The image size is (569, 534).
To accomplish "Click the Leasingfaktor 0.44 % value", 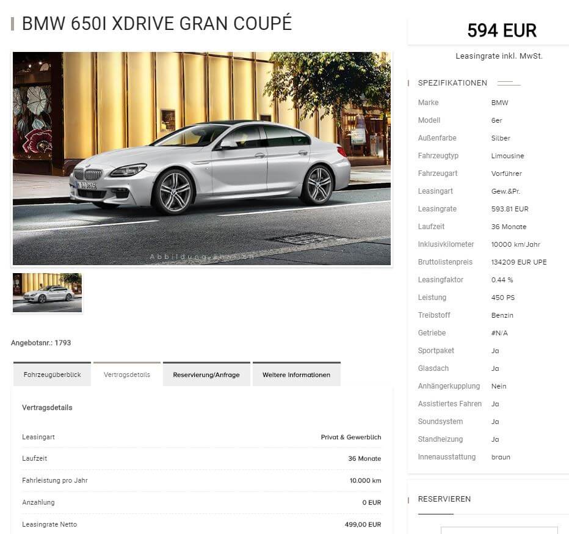I will tap(502, 280).
